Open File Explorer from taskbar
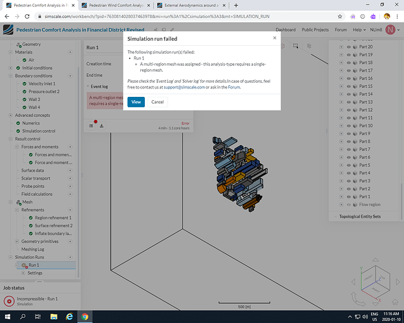 tap(54, 317)
